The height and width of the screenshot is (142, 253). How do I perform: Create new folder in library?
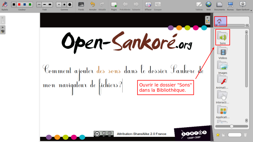click(x=224, y=135)
